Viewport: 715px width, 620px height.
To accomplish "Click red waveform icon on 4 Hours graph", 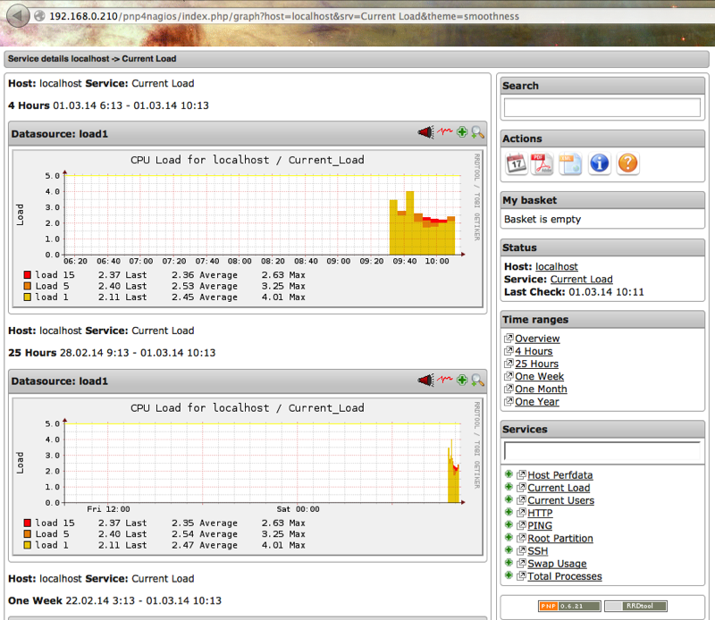I will [x=445, y=132].
